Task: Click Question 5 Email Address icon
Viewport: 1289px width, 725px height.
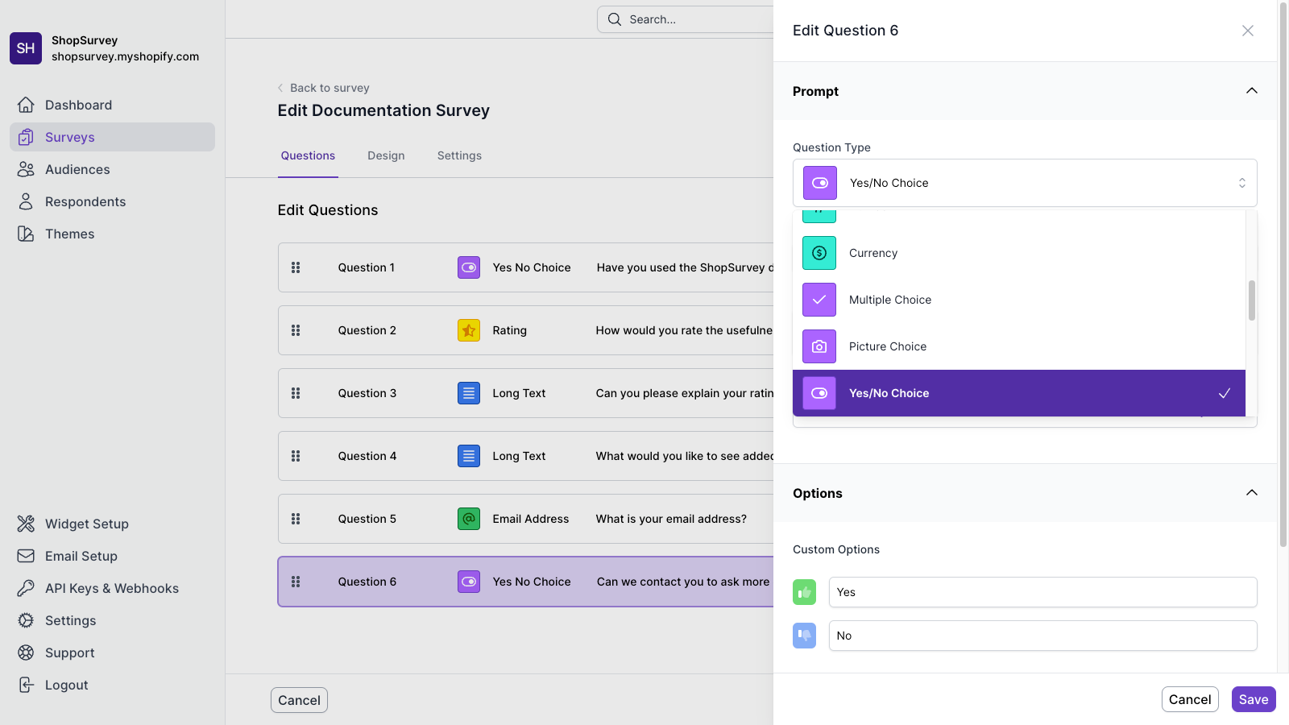Action: 469,519
